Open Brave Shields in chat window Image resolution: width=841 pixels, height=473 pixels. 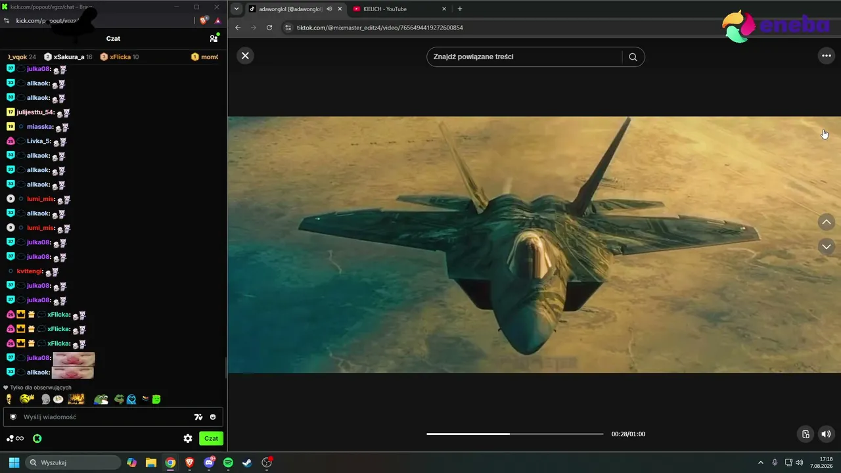(x=204, y=20)
